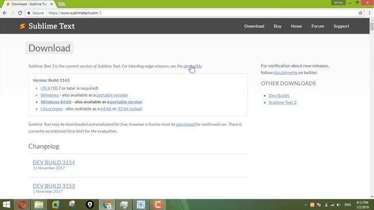Open the black lightbulb taskbar app

(89, 205)
